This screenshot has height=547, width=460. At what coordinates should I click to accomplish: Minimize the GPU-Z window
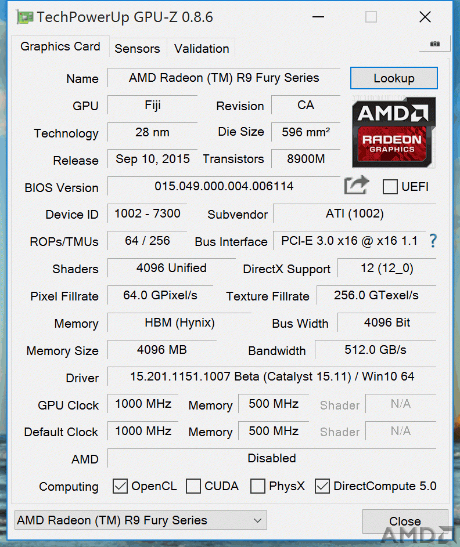pyautogui.click(x=318, y=17)
